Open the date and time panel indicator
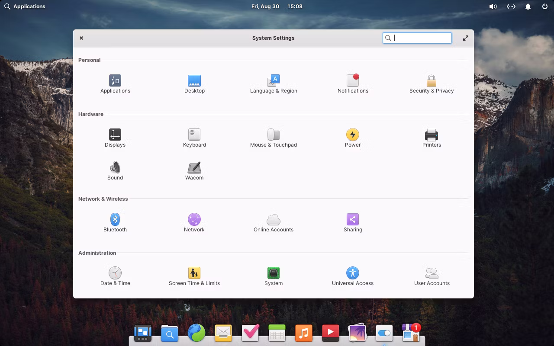 click(x=277, y=6)
